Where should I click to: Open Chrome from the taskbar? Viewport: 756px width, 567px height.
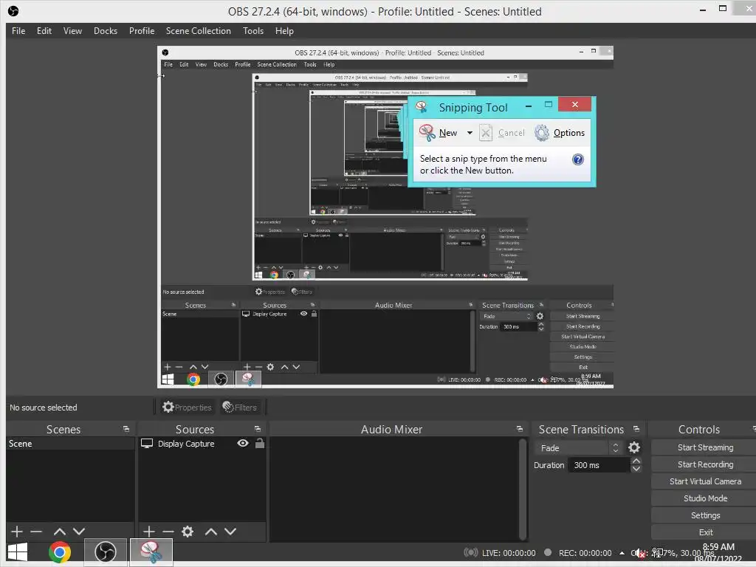(60, 552)
